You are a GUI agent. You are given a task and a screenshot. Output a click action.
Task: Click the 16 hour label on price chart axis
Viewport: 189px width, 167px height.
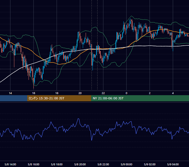coord(34,93)
